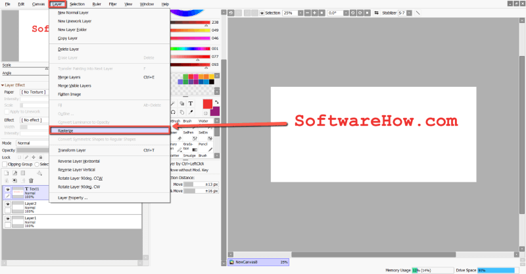Reset canvas rotation square icon
This screenshot has width=526, height=274.
(368, 13)
